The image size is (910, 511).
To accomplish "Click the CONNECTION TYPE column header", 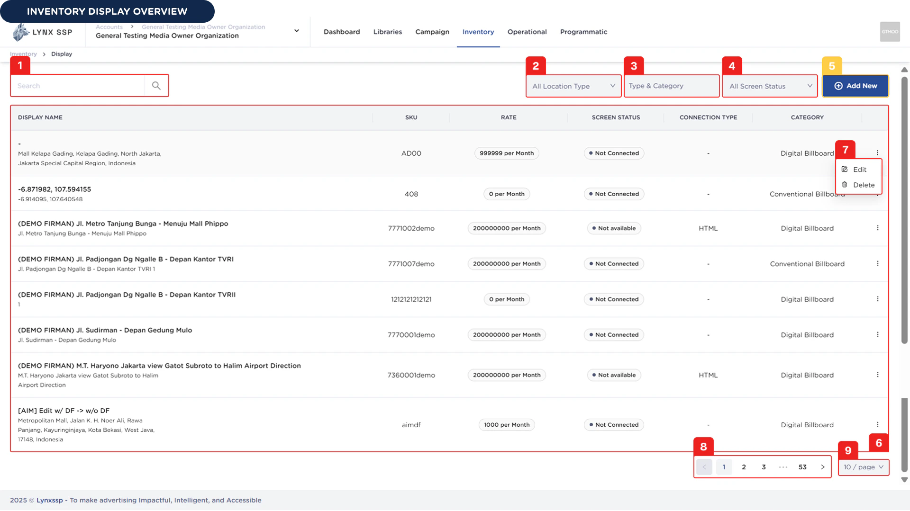I will (x=708, y=117).
